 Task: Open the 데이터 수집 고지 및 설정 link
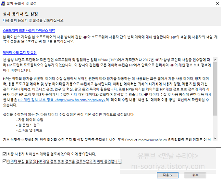19,53
